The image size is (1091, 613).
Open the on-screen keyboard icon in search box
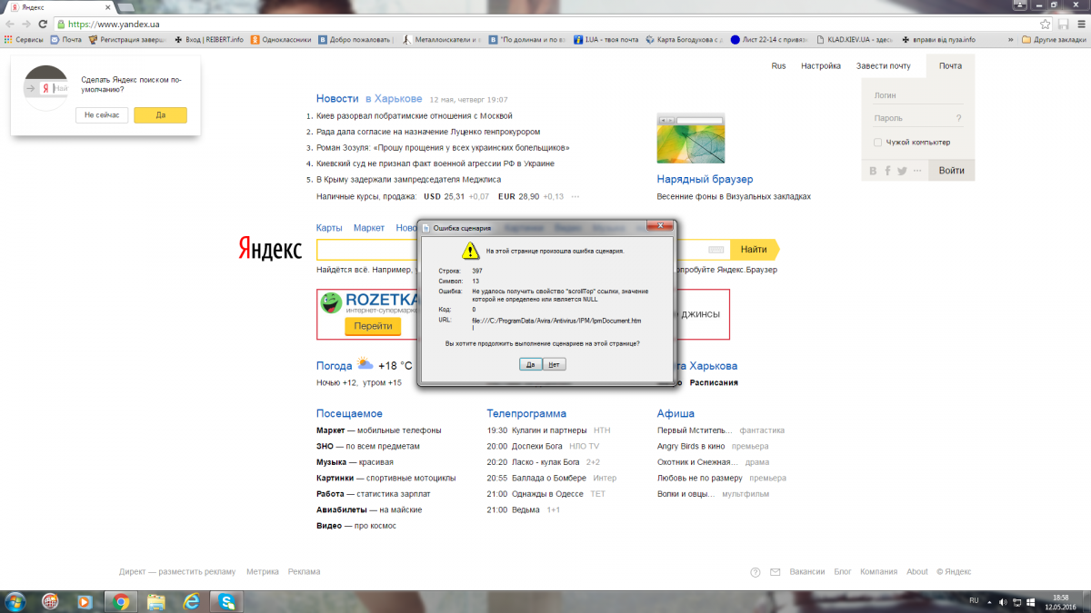coord(716,250)
